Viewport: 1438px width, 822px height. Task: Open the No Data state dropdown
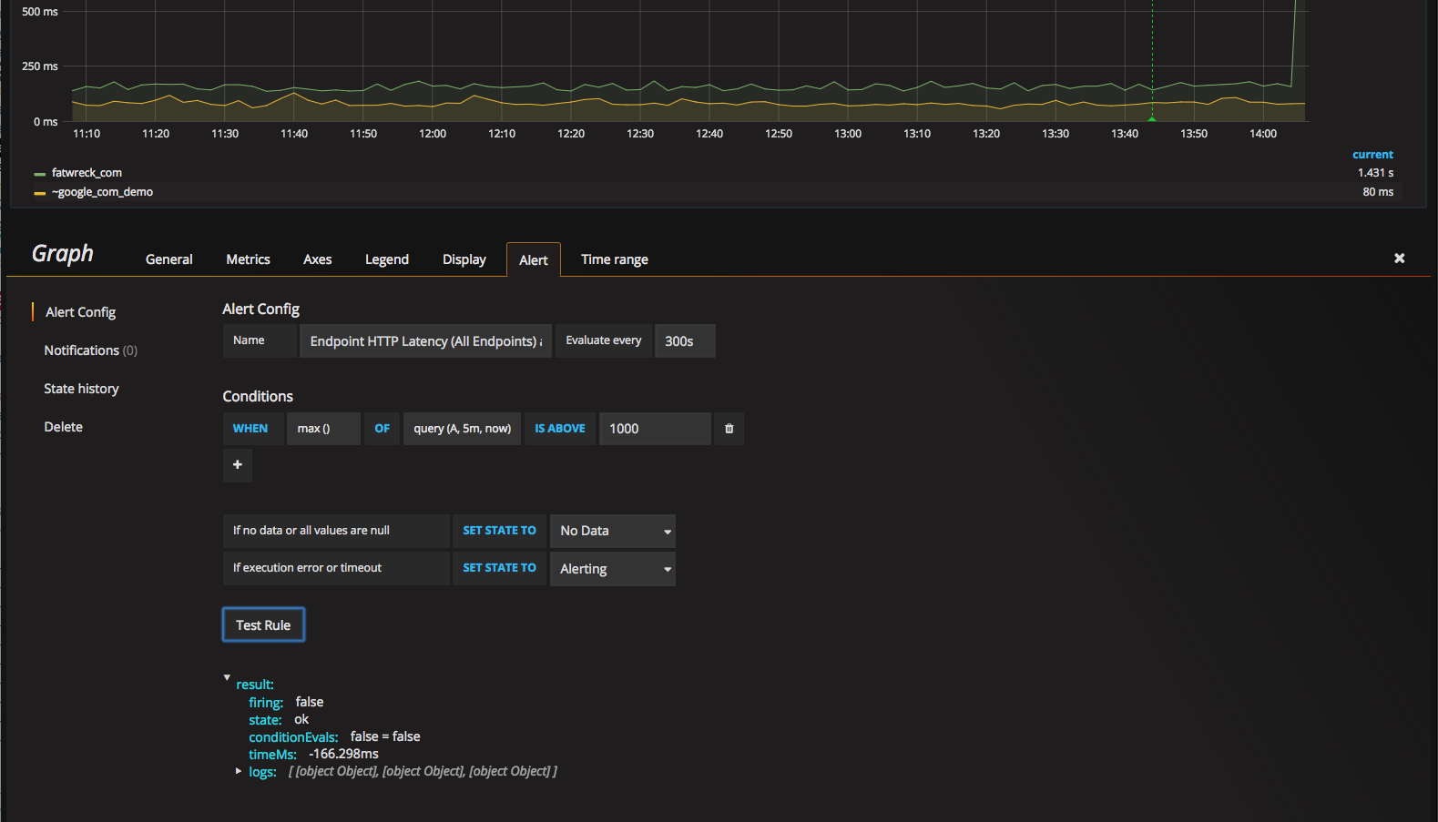pyautogui.click(x=613, y=531)
